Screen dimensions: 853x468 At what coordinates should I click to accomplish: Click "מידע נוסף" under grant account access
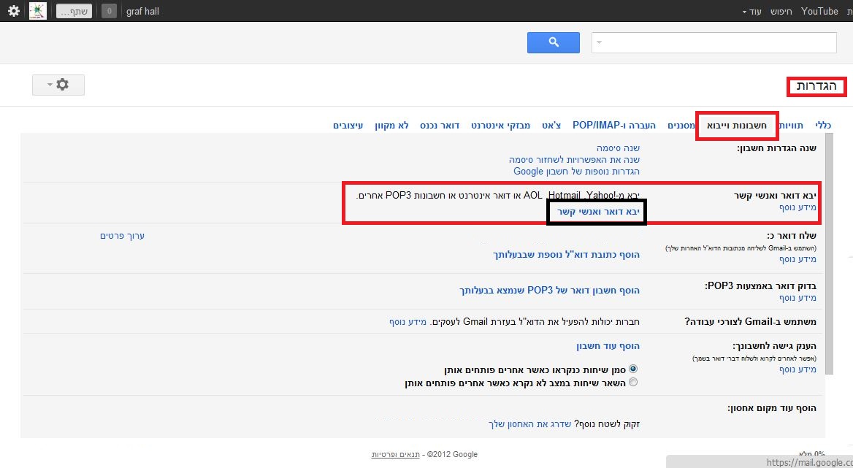click(x=798, y=369)
